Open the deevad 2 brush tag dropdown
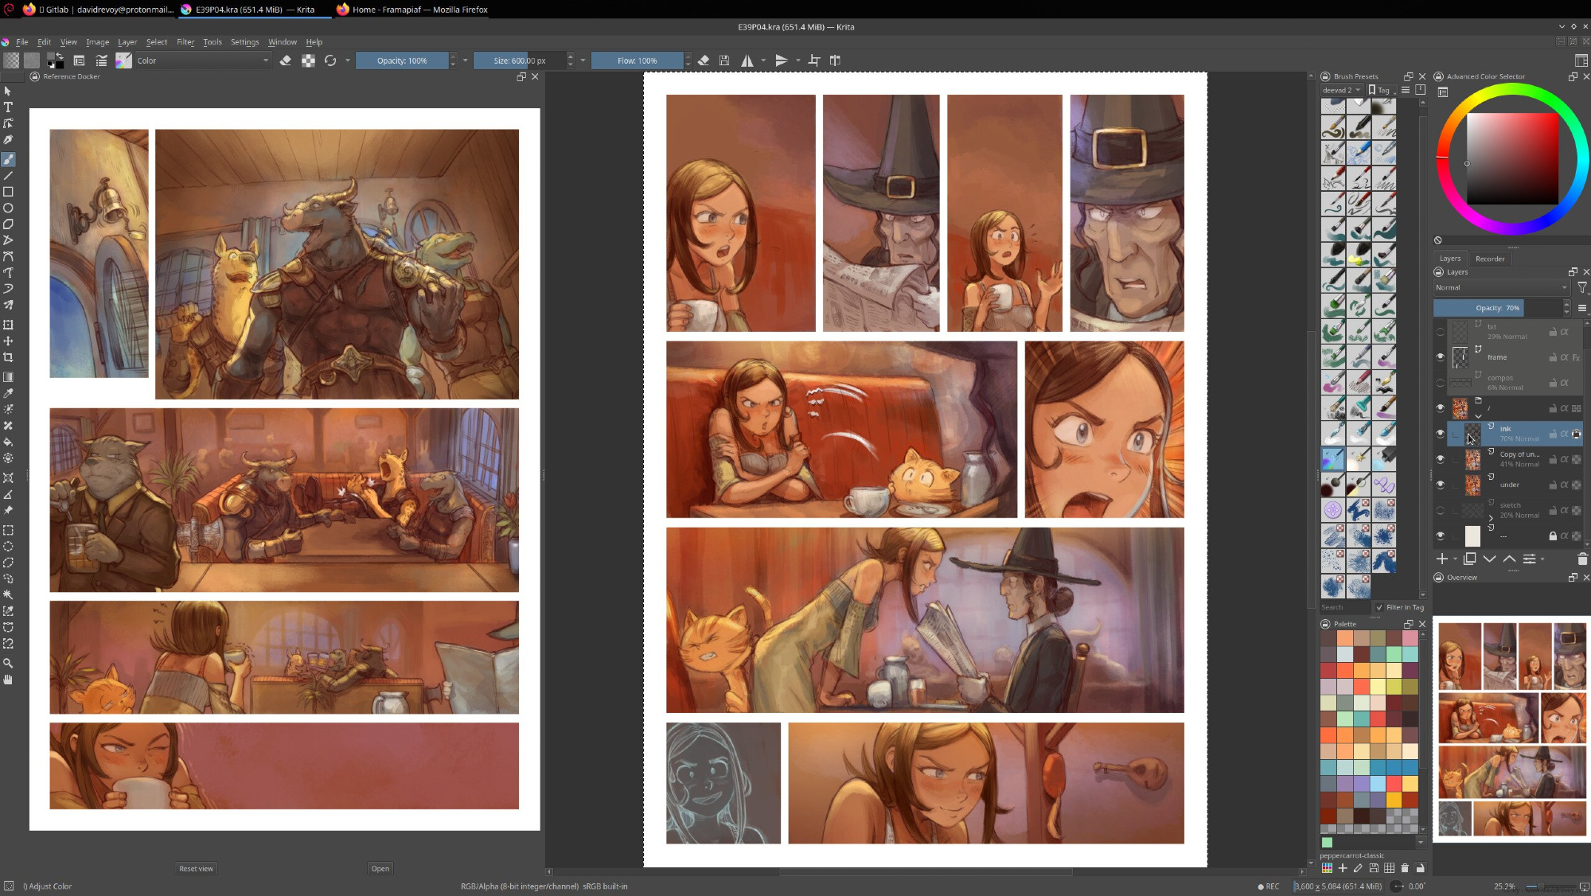The width and height of the screenshot is (1591, 896). click(x=1342, y=90)
